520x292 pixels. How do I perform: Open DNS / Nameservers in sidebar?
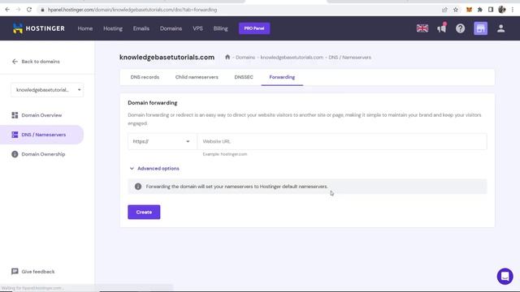(x=41, y=135)
